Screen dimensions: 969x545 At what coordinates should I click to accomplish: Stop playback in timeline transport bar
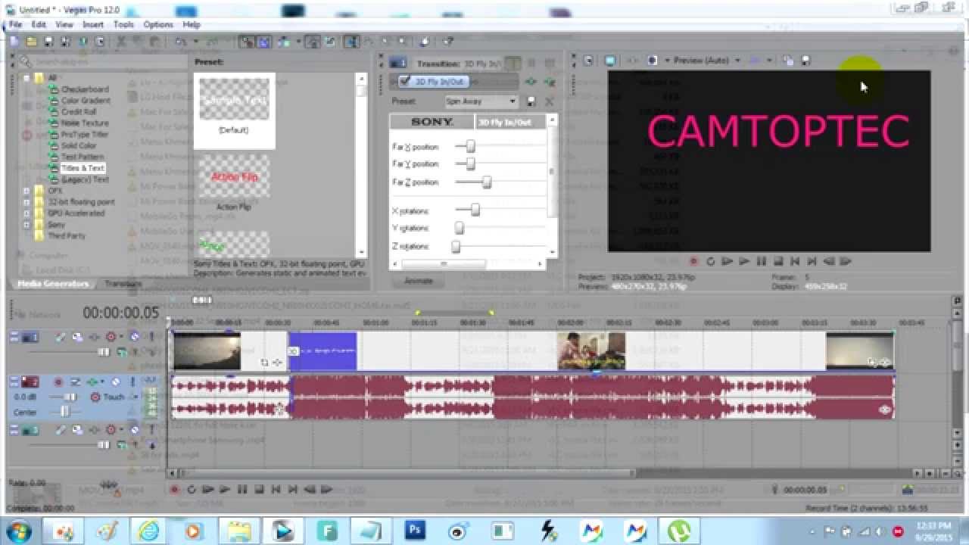point(259,490)
